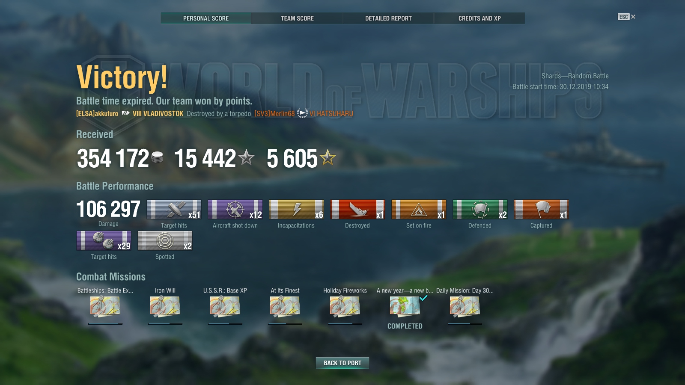This screenshot has height=385, width=685.
Task: Click the main battery Target hits x51 ribbon
Action: tap(174, 210)
